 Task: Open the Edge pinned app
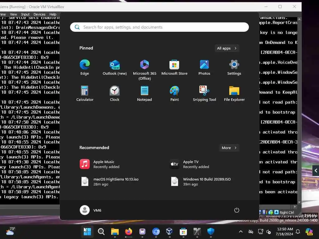pos(85,68)
